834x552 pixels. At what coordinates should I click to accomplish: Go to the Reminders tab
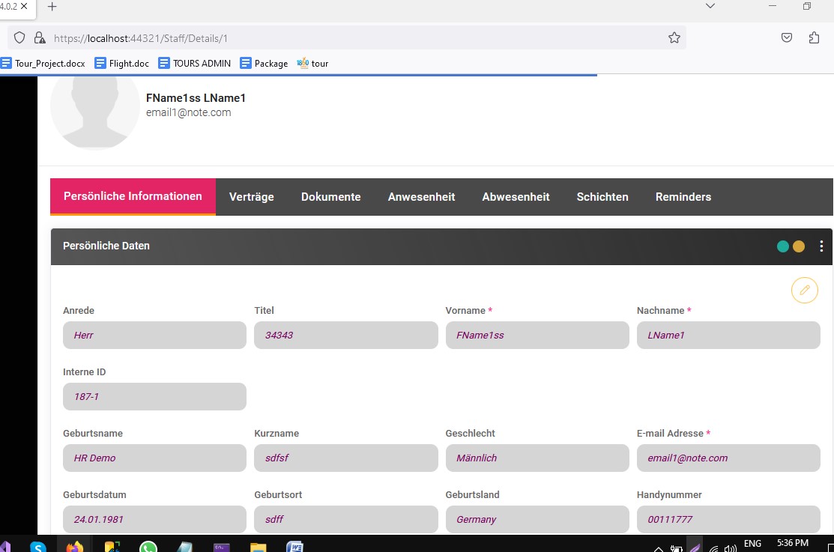click(x=683, y=197)
